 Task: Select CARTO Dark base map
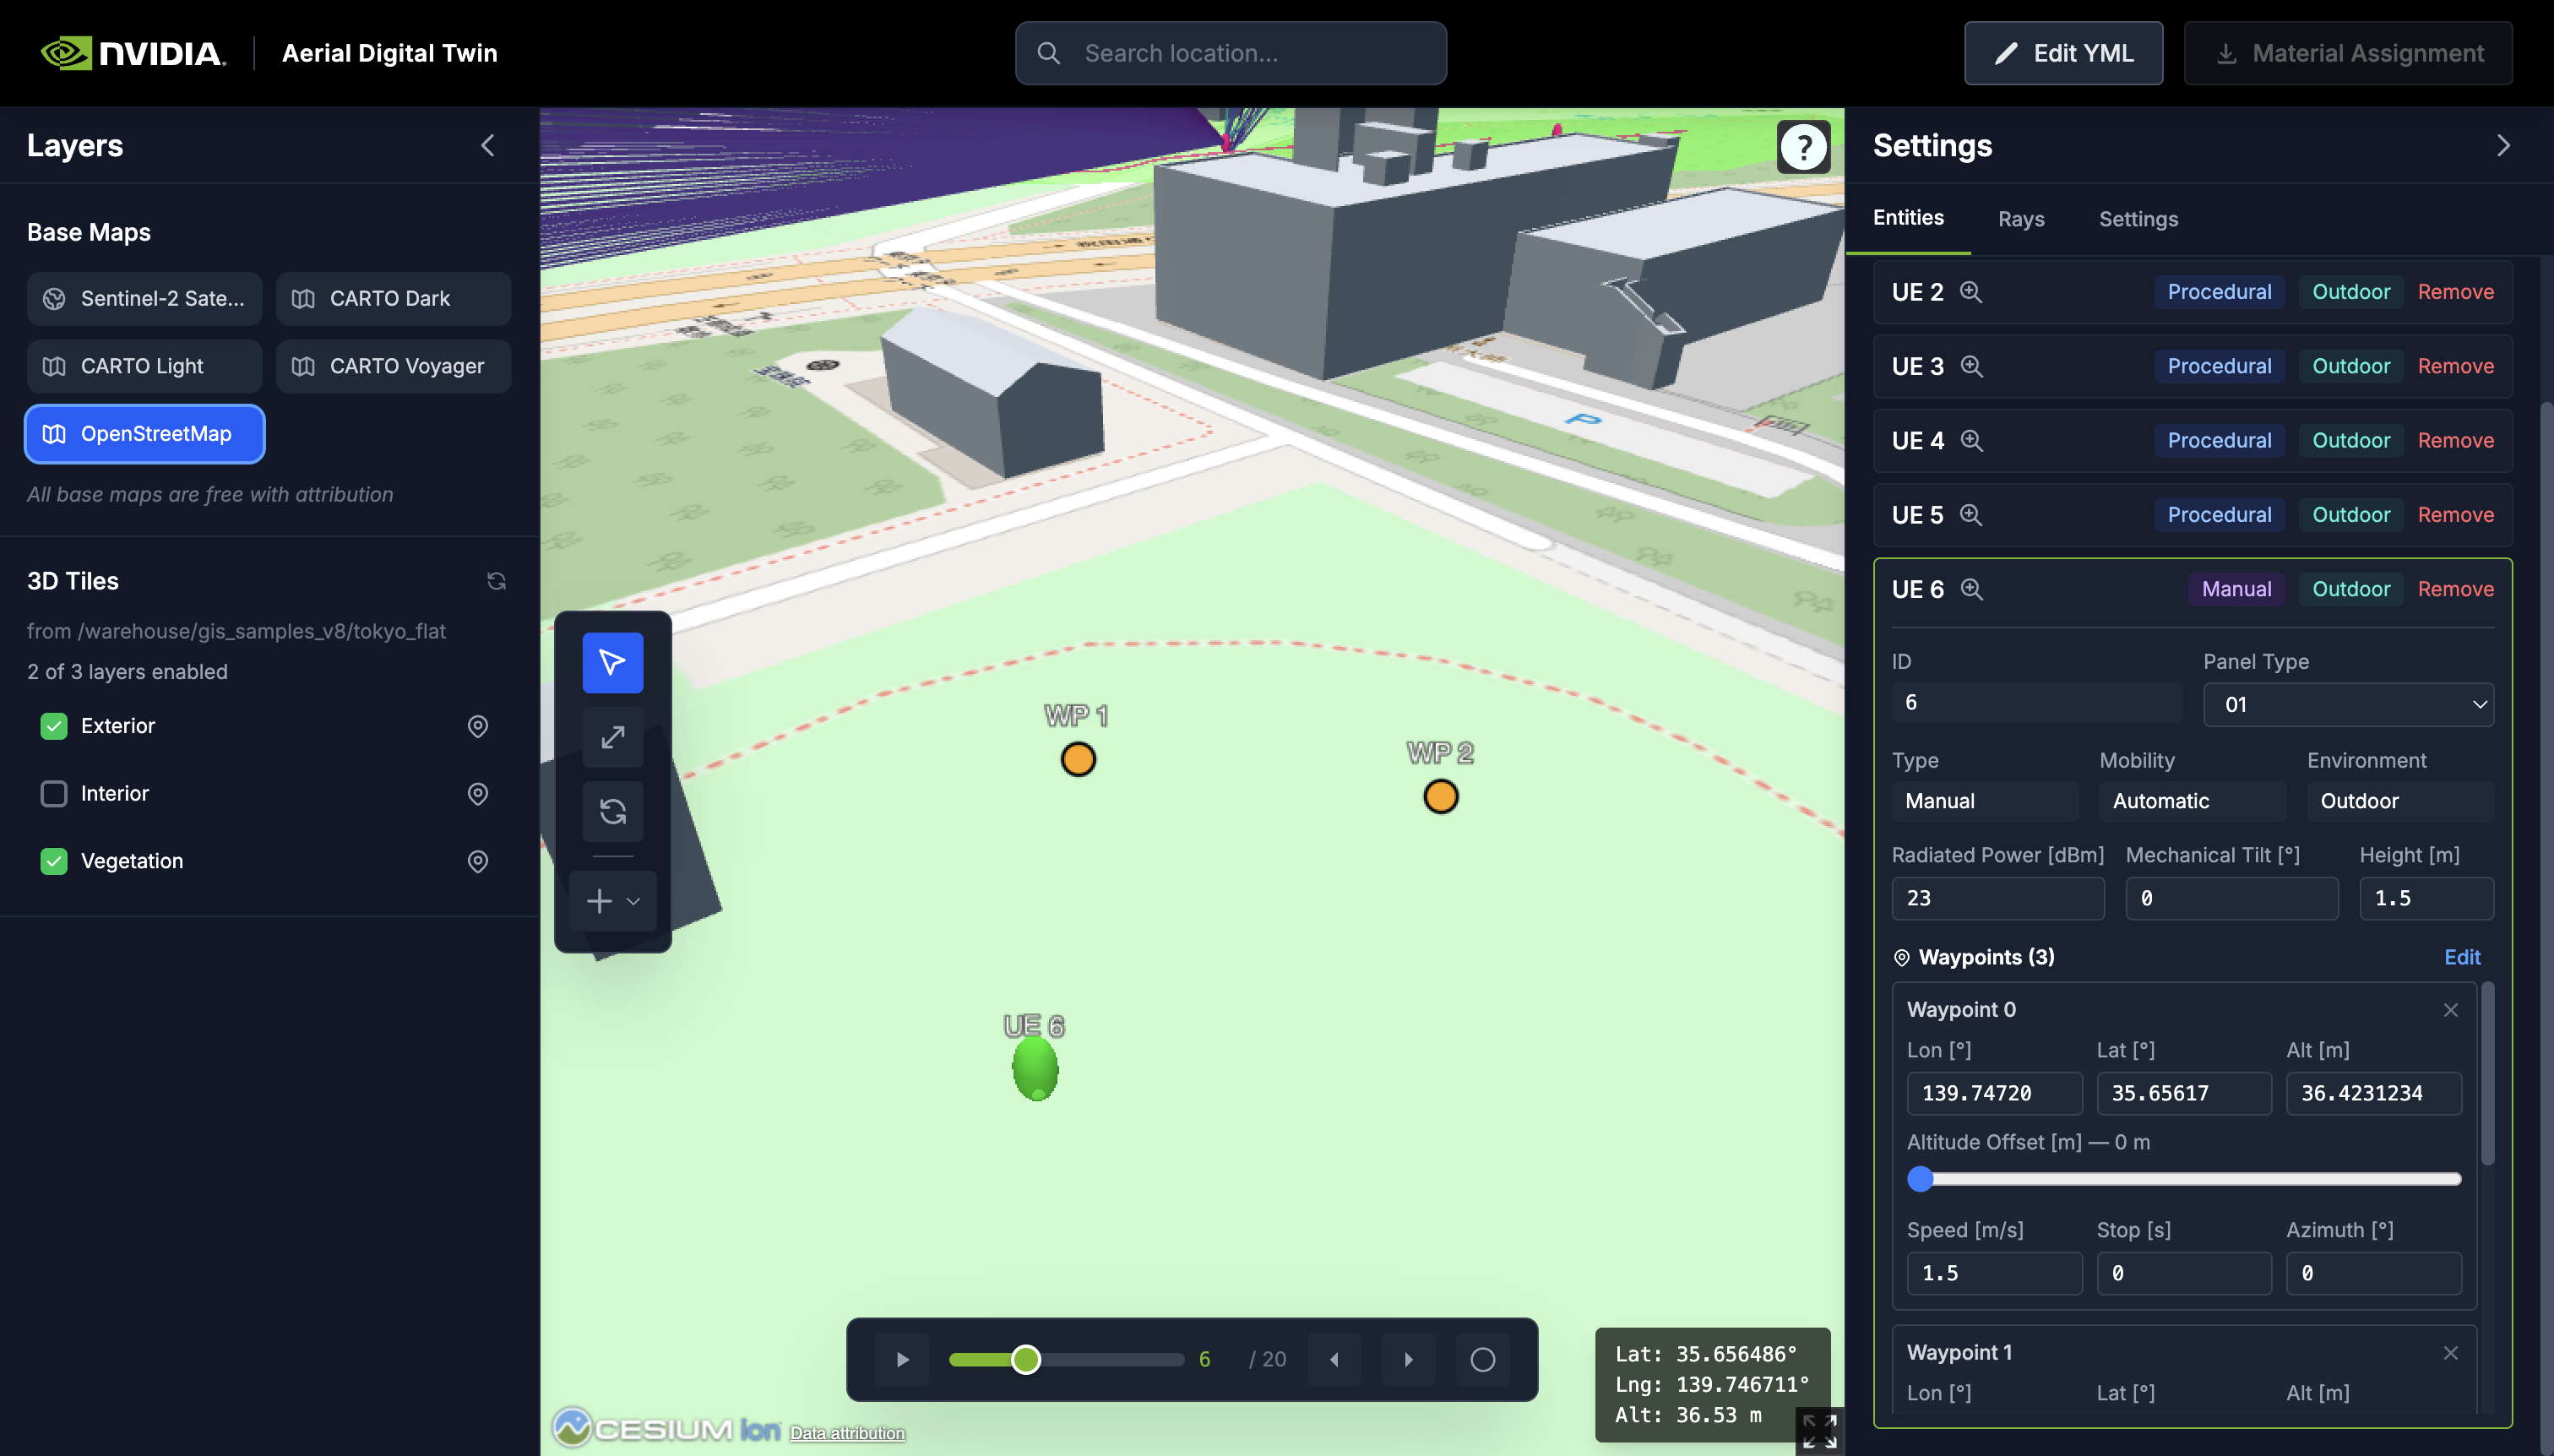(394, 298)
